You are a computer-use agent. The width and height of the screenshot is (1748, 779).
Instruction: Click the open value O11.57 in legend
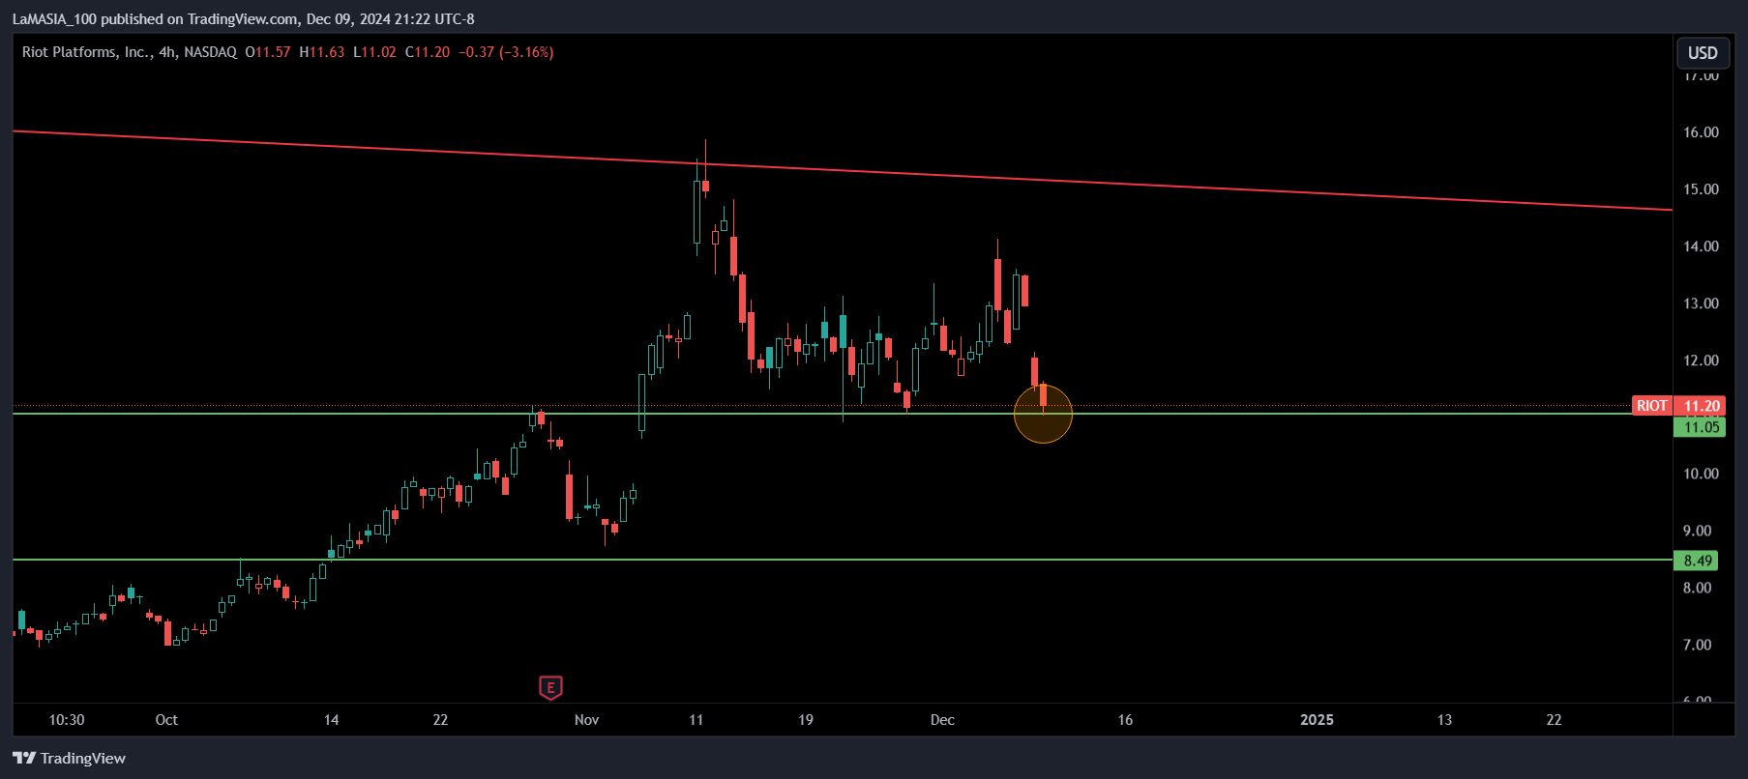[x=268, y=52]
